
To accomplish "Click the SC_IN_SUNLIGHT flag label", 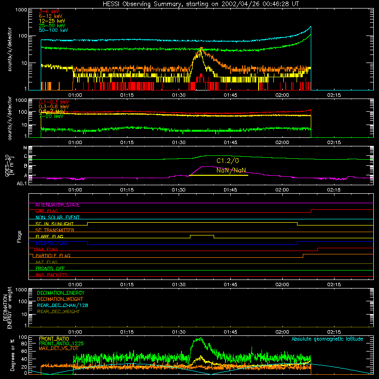I will coord(54,224).
